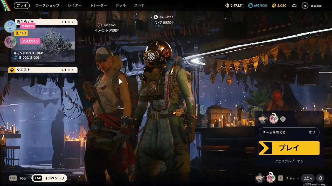332x186 pixels.
Task: Toggle チームを埋める fill team option
Action: [x=289, y=132]
